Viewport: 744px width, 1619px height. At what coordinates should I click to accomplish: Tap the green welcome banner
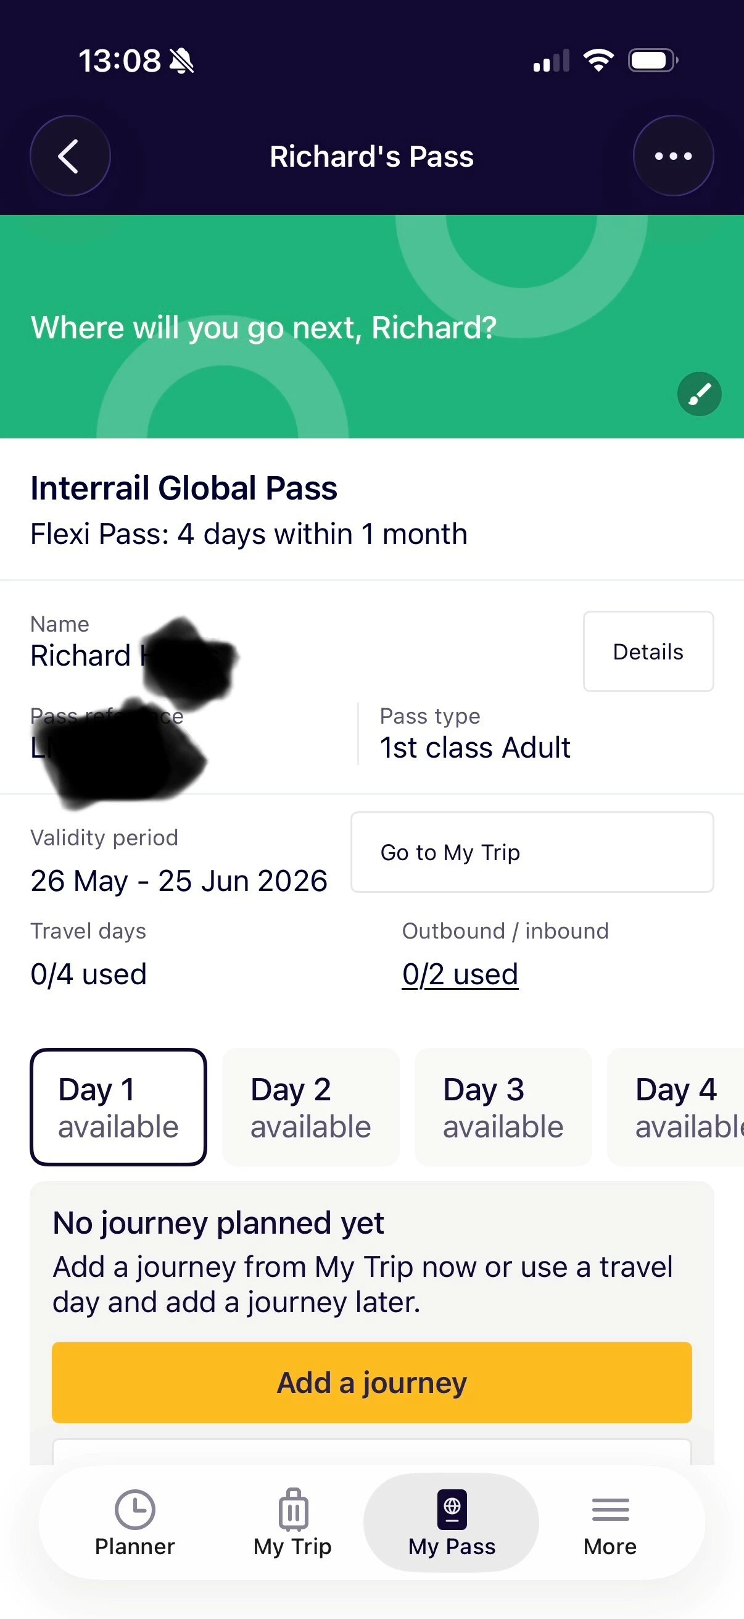coord(371,326)
